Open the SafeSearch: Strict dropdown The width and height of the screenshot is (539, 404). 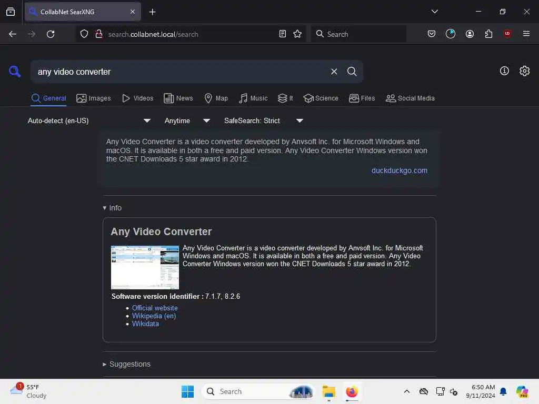263,120
